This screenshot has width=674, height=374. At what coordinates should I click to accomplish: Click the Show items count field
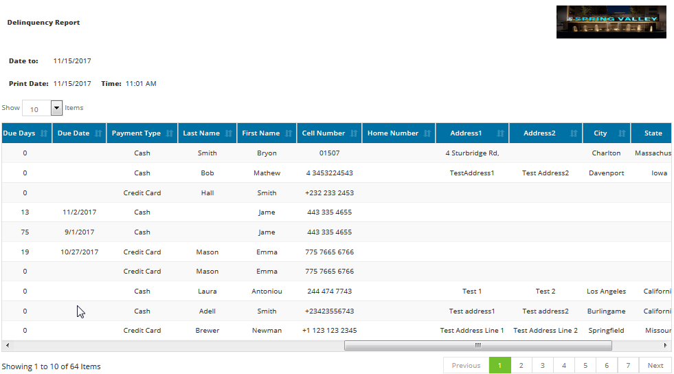(x=36, y=109)
